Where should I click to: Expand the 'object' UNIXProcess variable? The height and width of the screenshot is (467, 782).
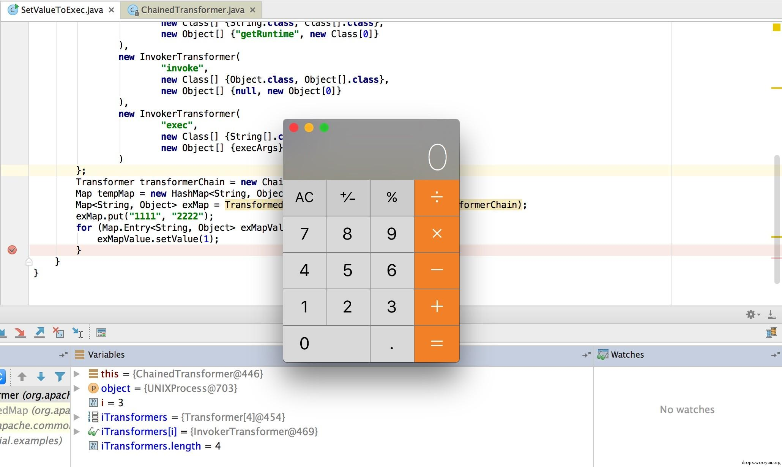click(77, 388)
